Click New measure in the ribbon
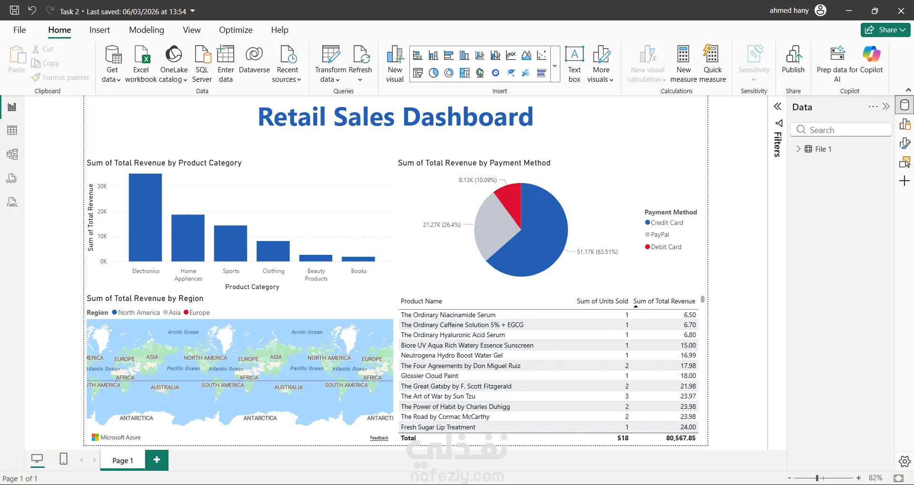The height and width of the screenshot is (485, 914). click(x=683, y=64)
